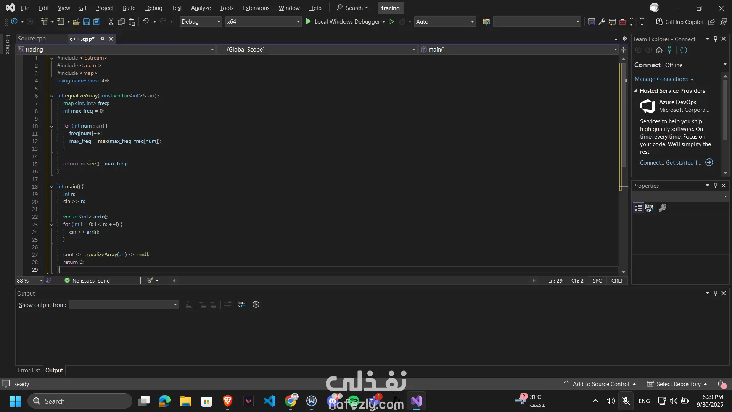732x412 pixels.
Task: Open the 'Show output from' dropdown
Action: click(124, 304)
